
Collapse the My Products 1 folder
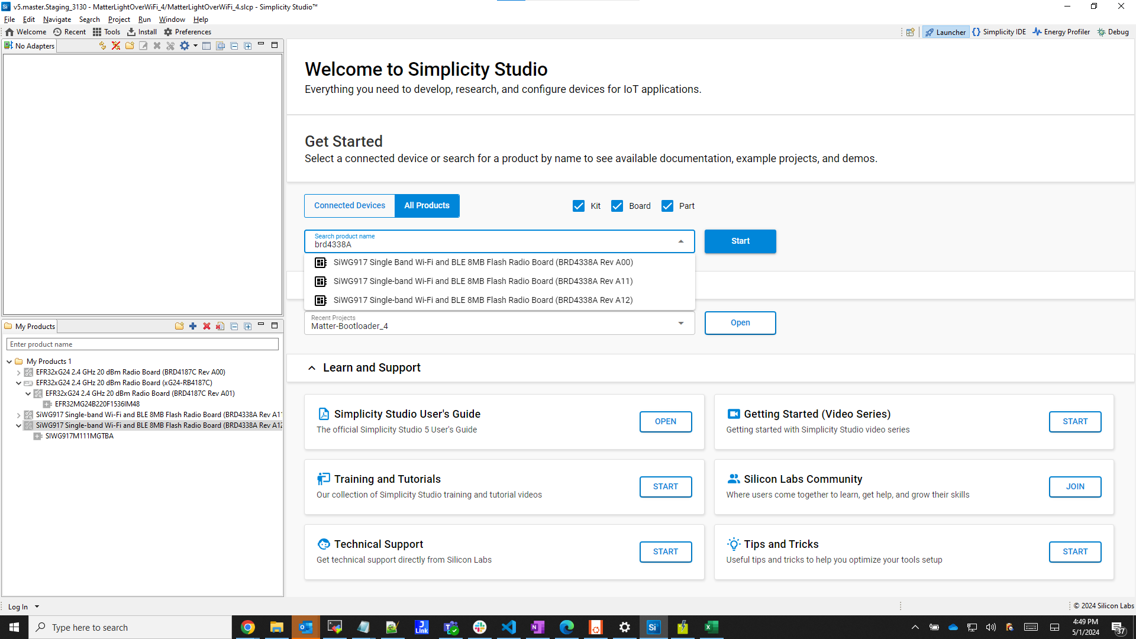[x=9, y=362]
